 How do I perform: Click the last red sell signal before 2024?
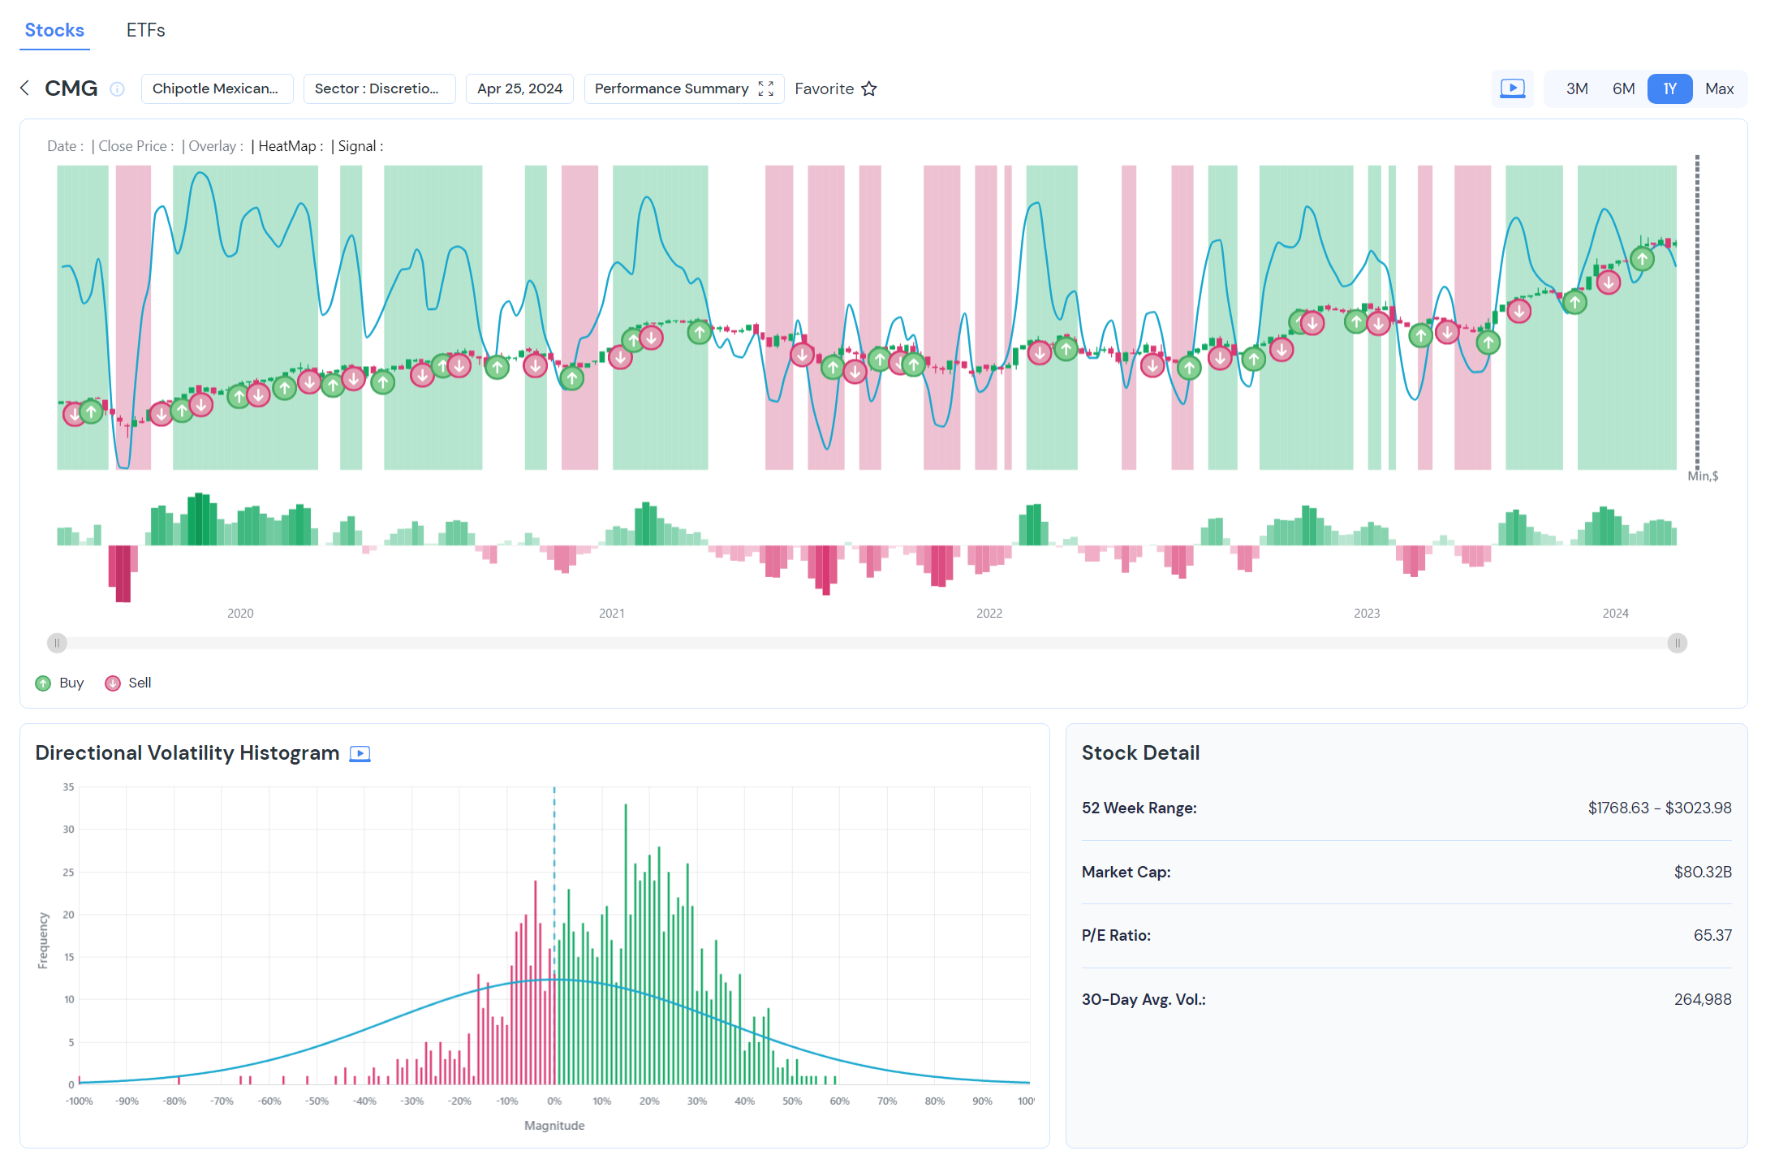coord(1609,282)
